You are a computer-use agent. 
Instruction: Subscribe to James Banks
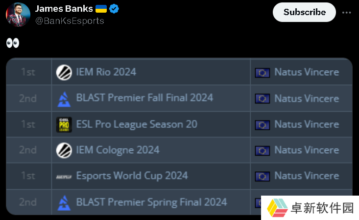click(x=304, y=12)
